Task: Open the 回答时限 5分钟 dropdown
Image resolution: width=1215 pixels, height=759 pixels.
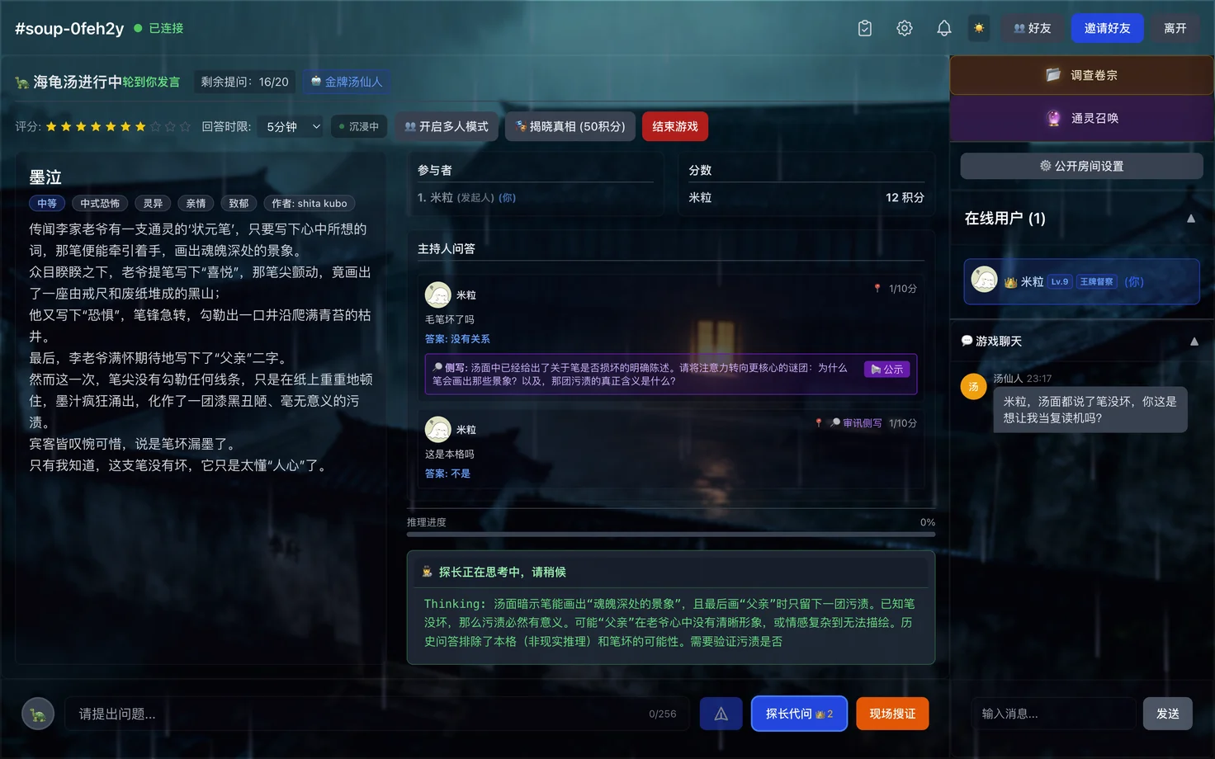Action: click(292, 126)
